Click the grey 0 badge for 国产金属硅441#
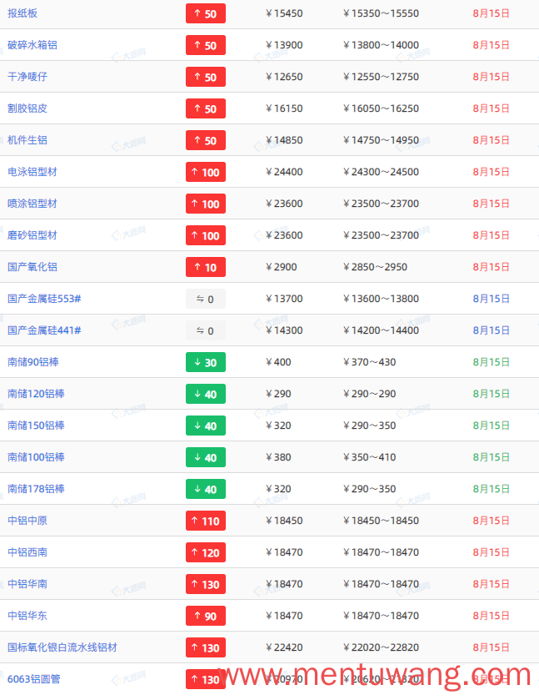539x700 pixels. click(x=206, y=330)
